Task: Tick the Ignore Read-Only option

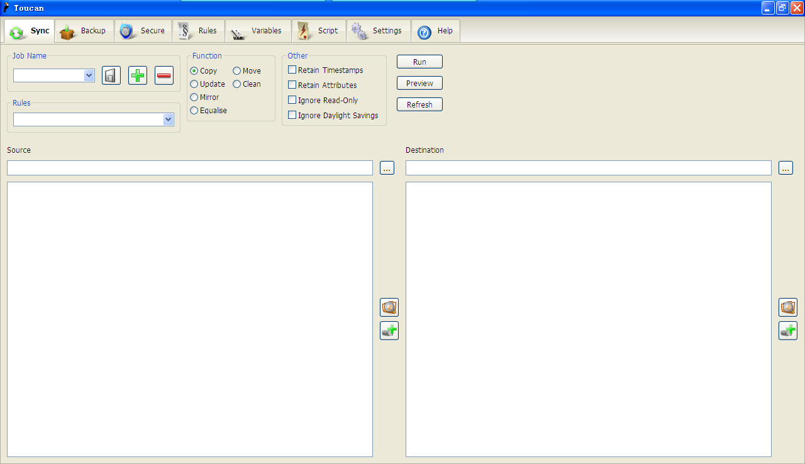Action: coord(292,100)
